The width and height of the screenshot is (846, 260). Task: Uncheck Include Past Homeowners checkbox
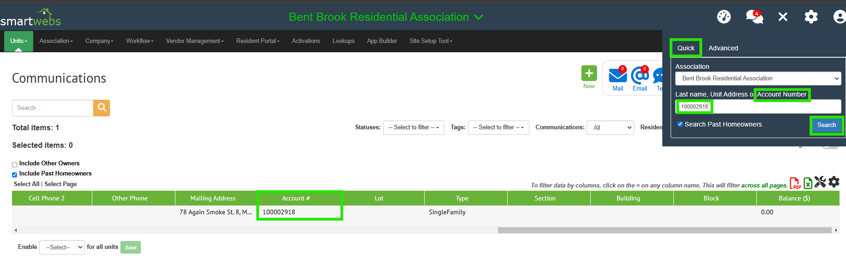point(15,175)
